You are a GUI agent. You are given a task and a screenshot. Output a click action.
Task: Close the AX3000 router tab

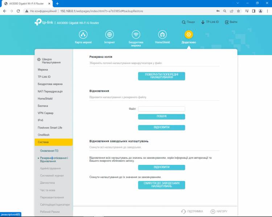pyautogui.click(x=49, y=4)
